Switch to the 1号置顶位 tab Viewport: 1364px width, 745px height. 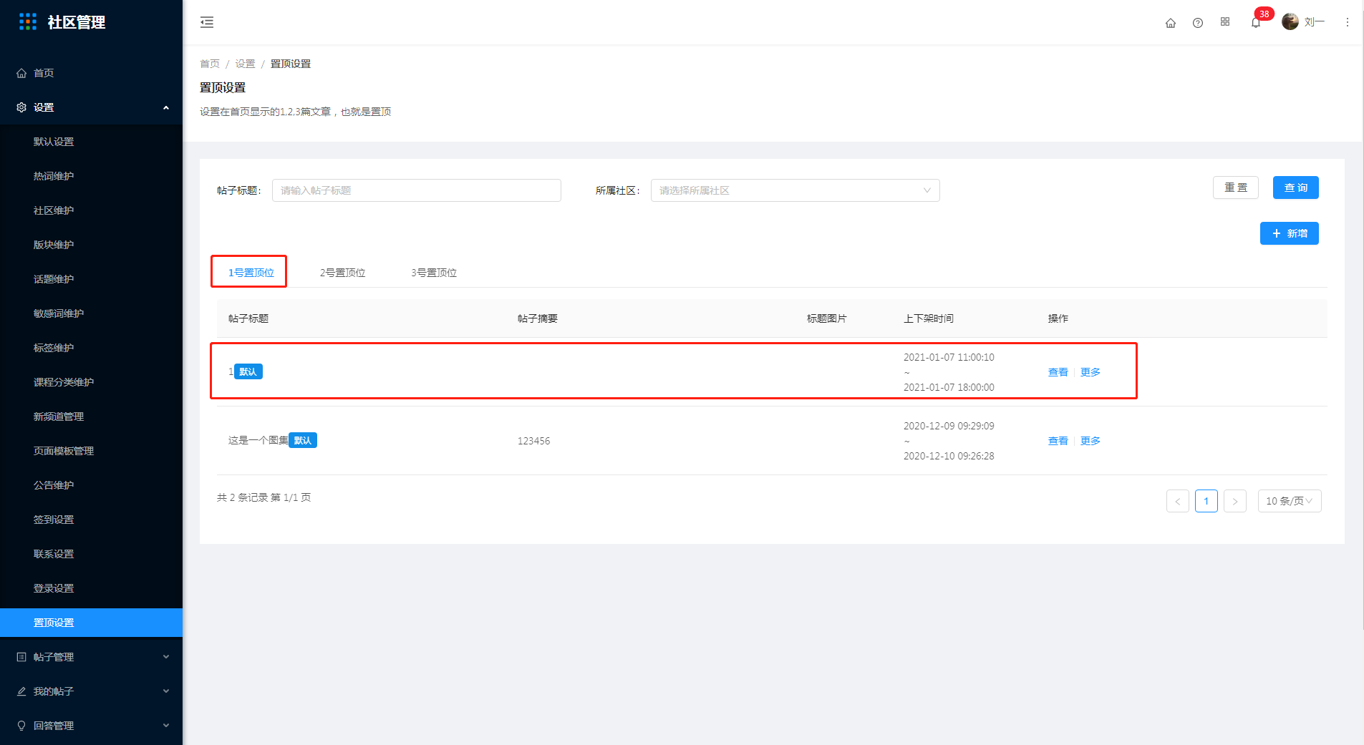pyautogui.click(x=251, y=273)
